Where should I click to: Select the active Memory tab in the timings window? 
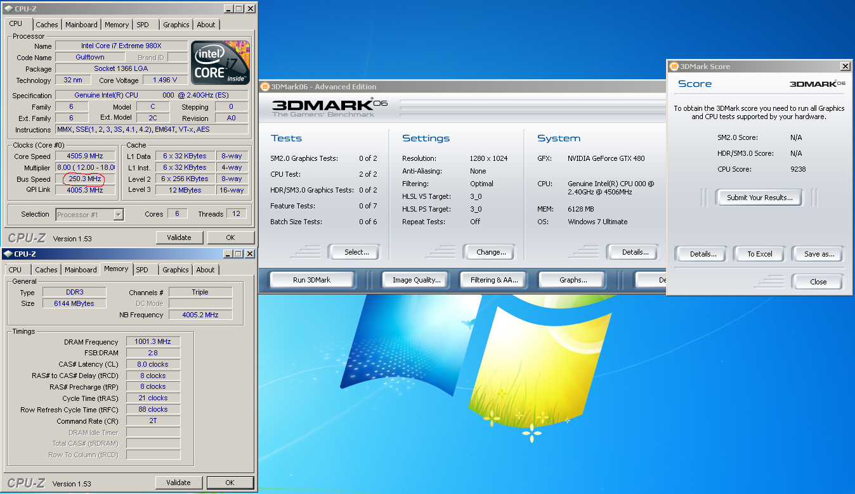coord(116,269)
